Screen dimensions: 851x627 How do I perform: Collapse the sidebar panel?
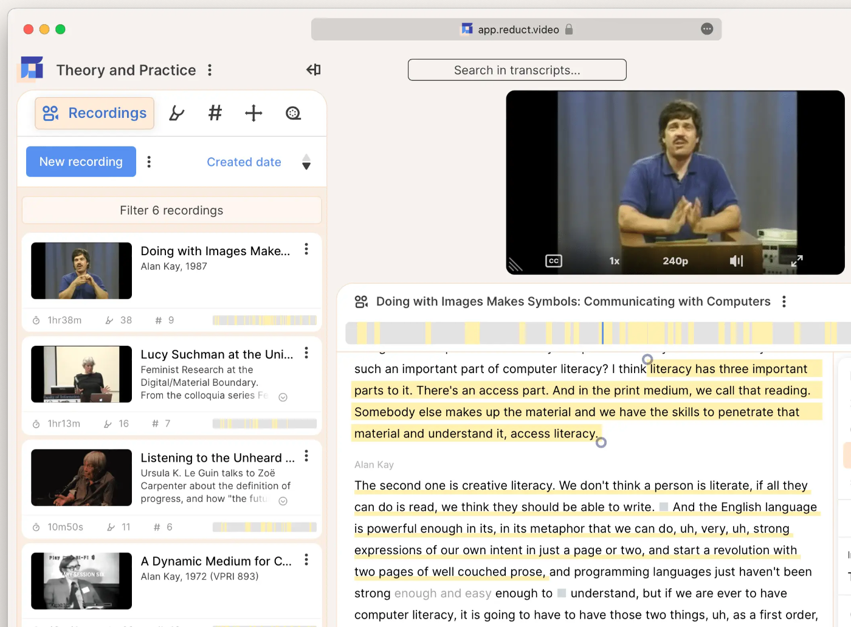(314, 70)
